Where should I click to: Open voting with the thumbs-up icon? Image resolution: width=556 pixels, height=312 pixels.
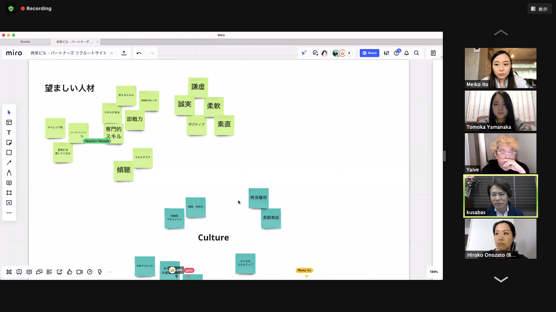tap(70, 272)
